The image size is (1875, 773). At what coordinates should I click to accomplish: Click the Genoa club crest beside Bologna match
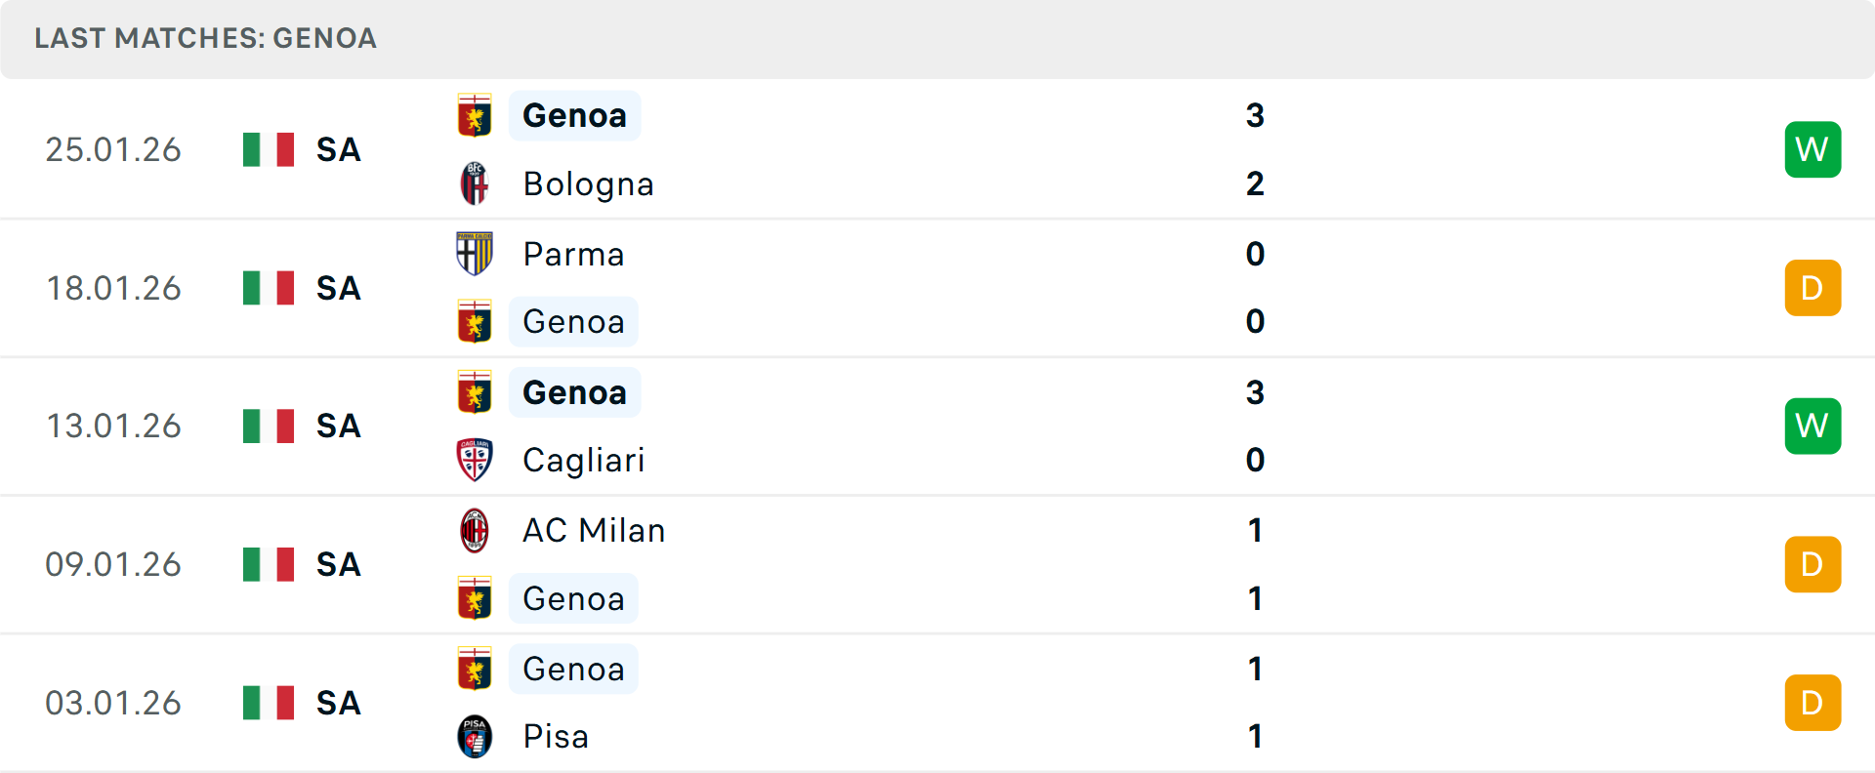[x=475, y=114]
